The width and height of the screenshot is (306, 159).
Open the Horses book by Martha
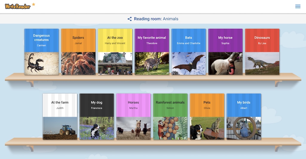(134, 117)
